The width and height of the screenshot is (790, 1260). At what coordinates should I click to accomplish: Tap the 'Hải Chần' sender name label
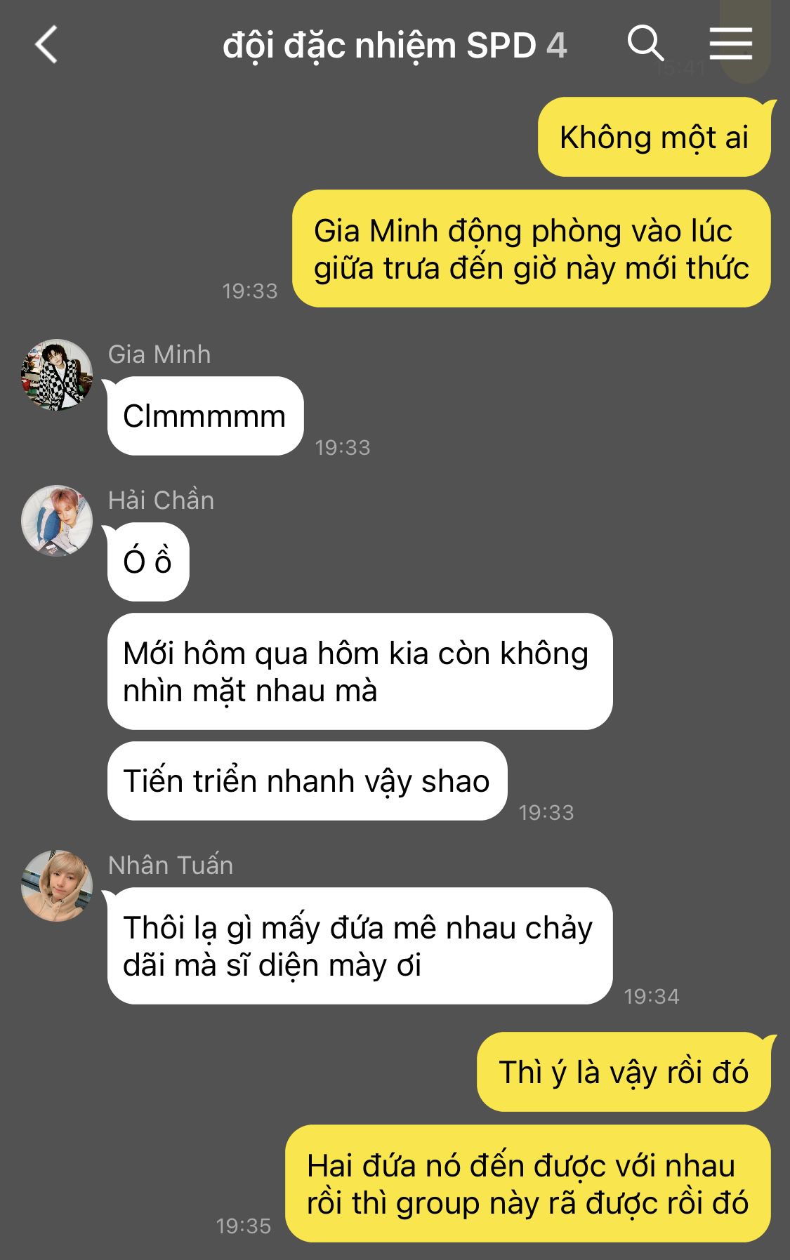pos(162,500)
